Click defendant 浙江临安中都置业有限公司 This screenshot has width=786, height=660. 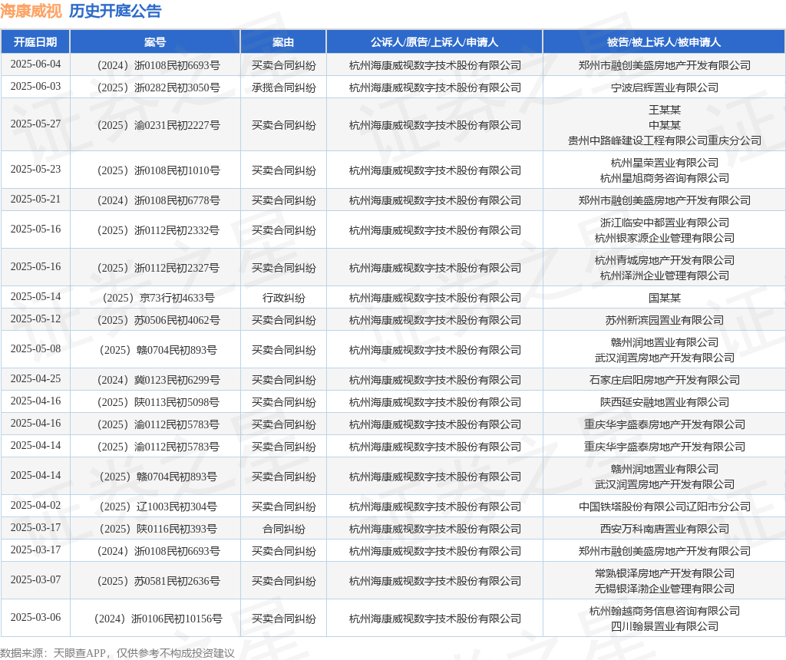[x=665, y=223]
